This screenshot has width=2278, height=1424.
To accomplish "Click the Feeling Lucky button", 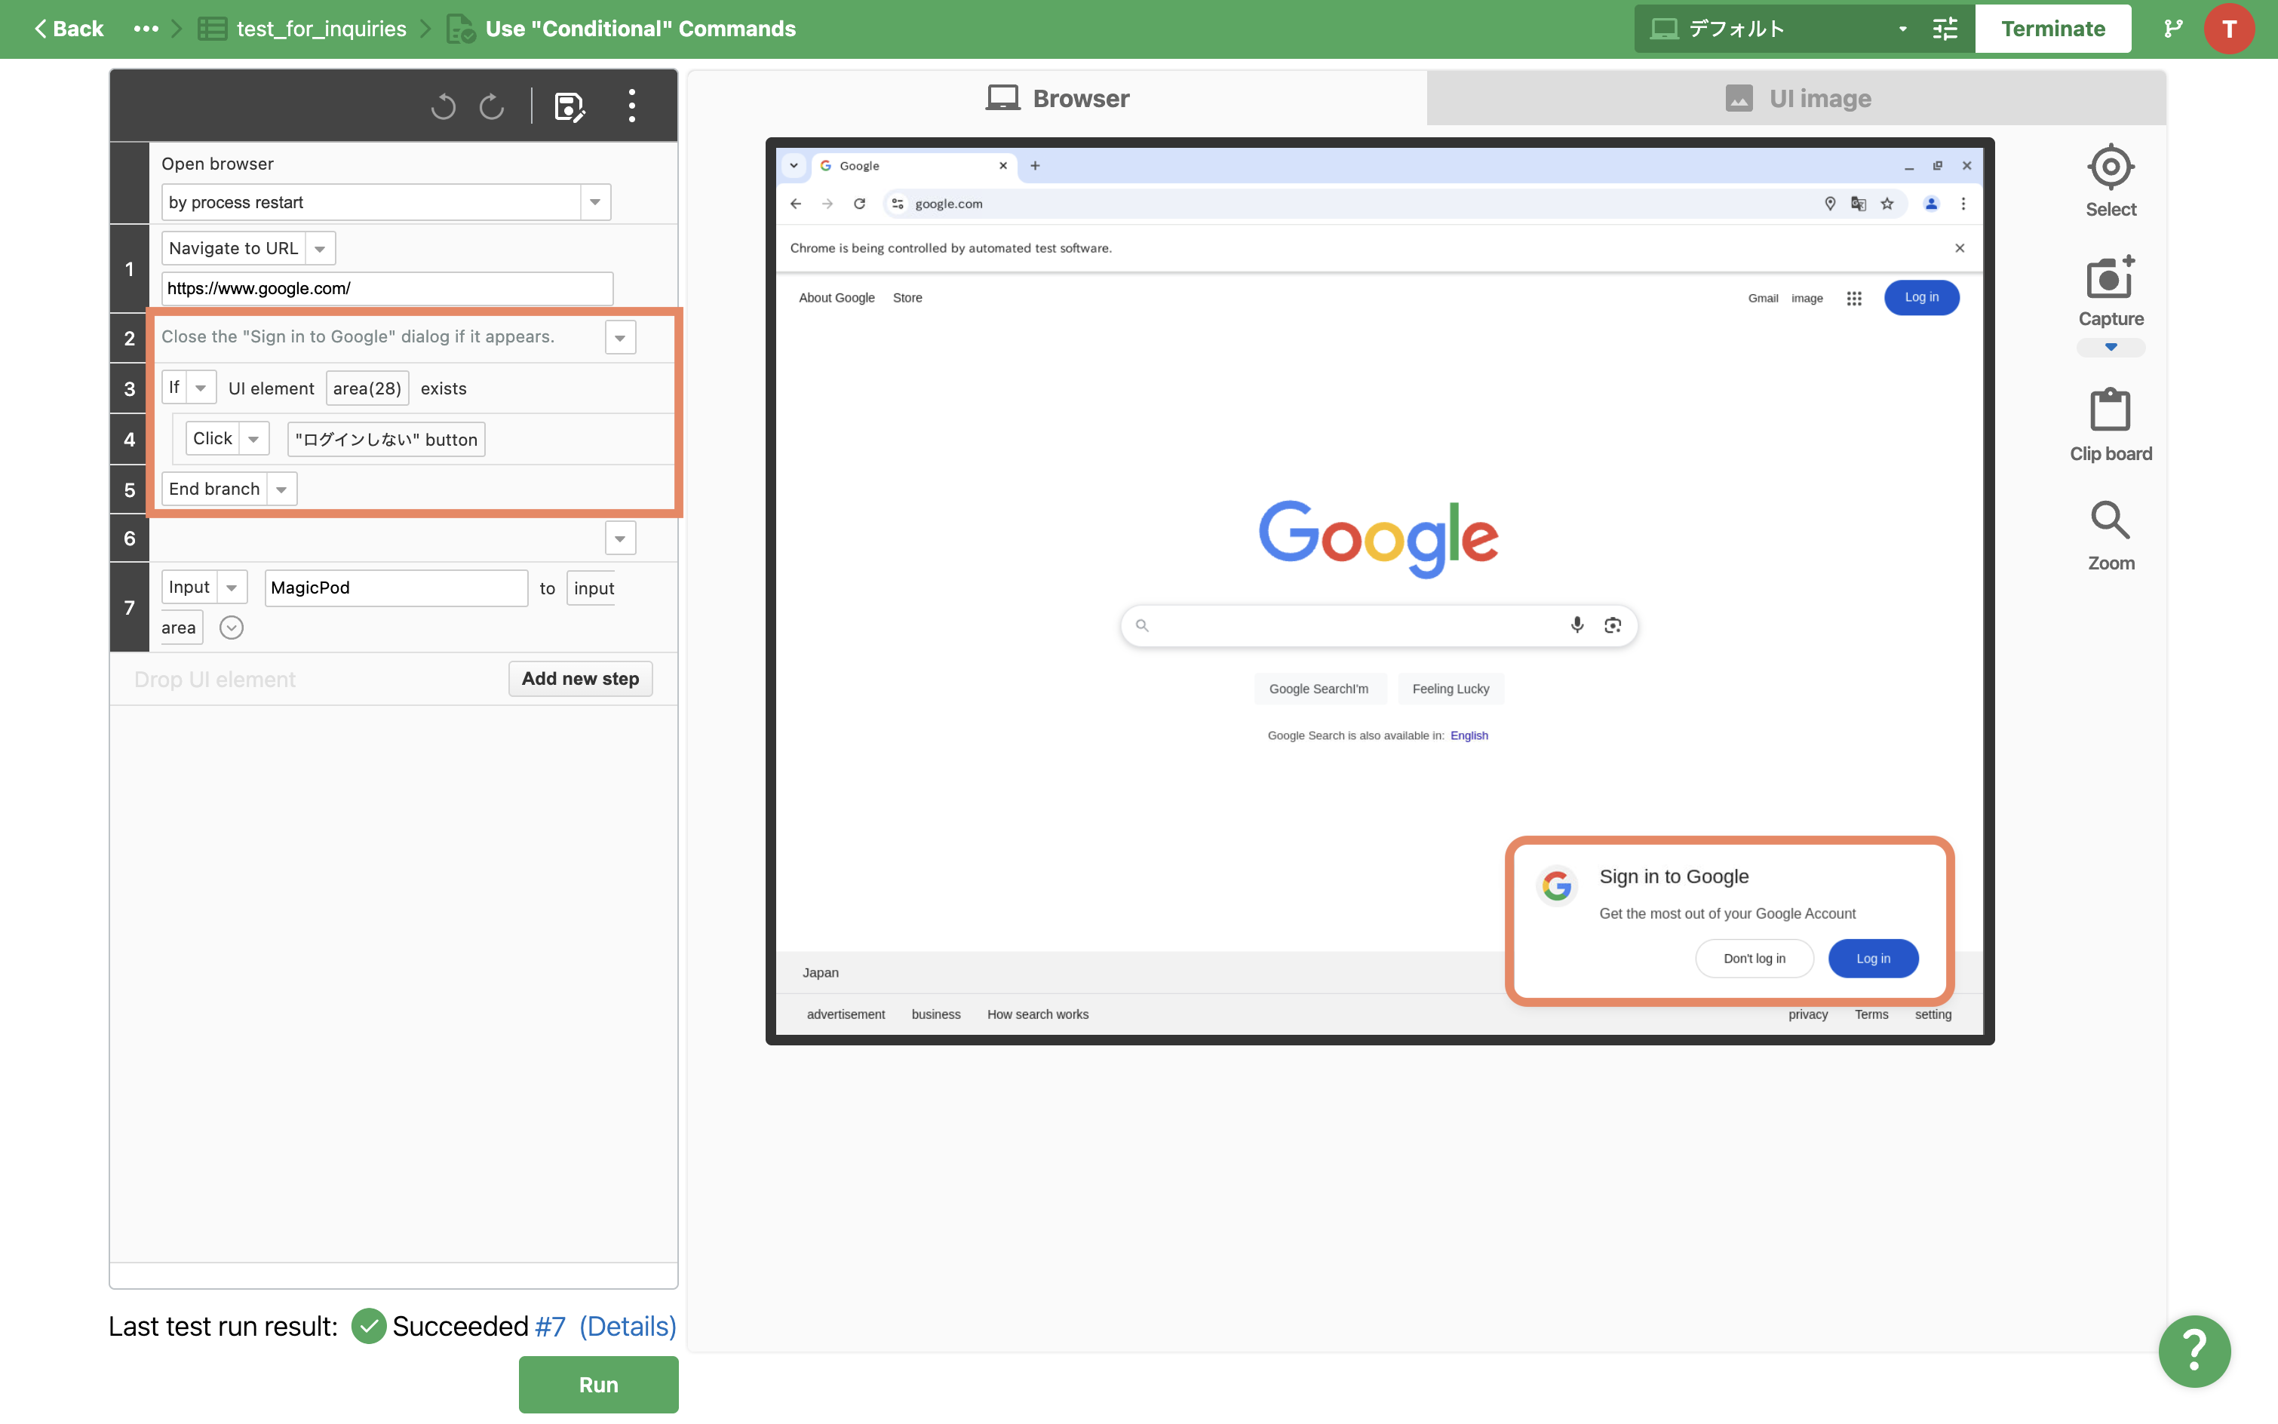I will click(x=1451, y=689).
